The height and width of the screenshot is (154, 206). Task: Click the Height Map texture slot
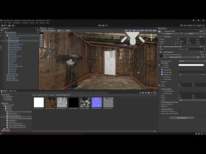(x=162, y=74)
